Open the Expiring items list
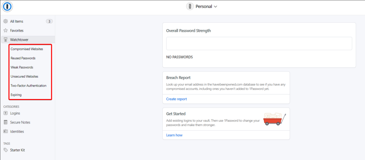 [16, 95]
